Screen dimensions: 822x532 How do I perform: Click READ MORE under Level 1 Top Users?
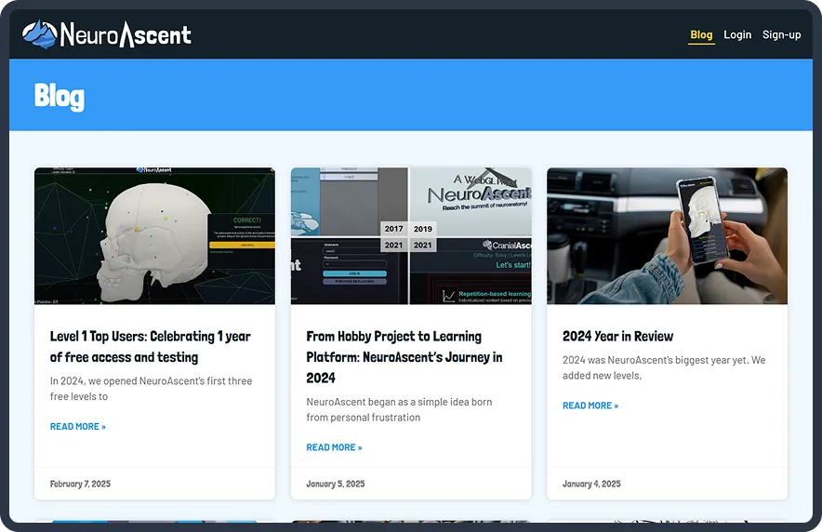[x=77, y=427]
